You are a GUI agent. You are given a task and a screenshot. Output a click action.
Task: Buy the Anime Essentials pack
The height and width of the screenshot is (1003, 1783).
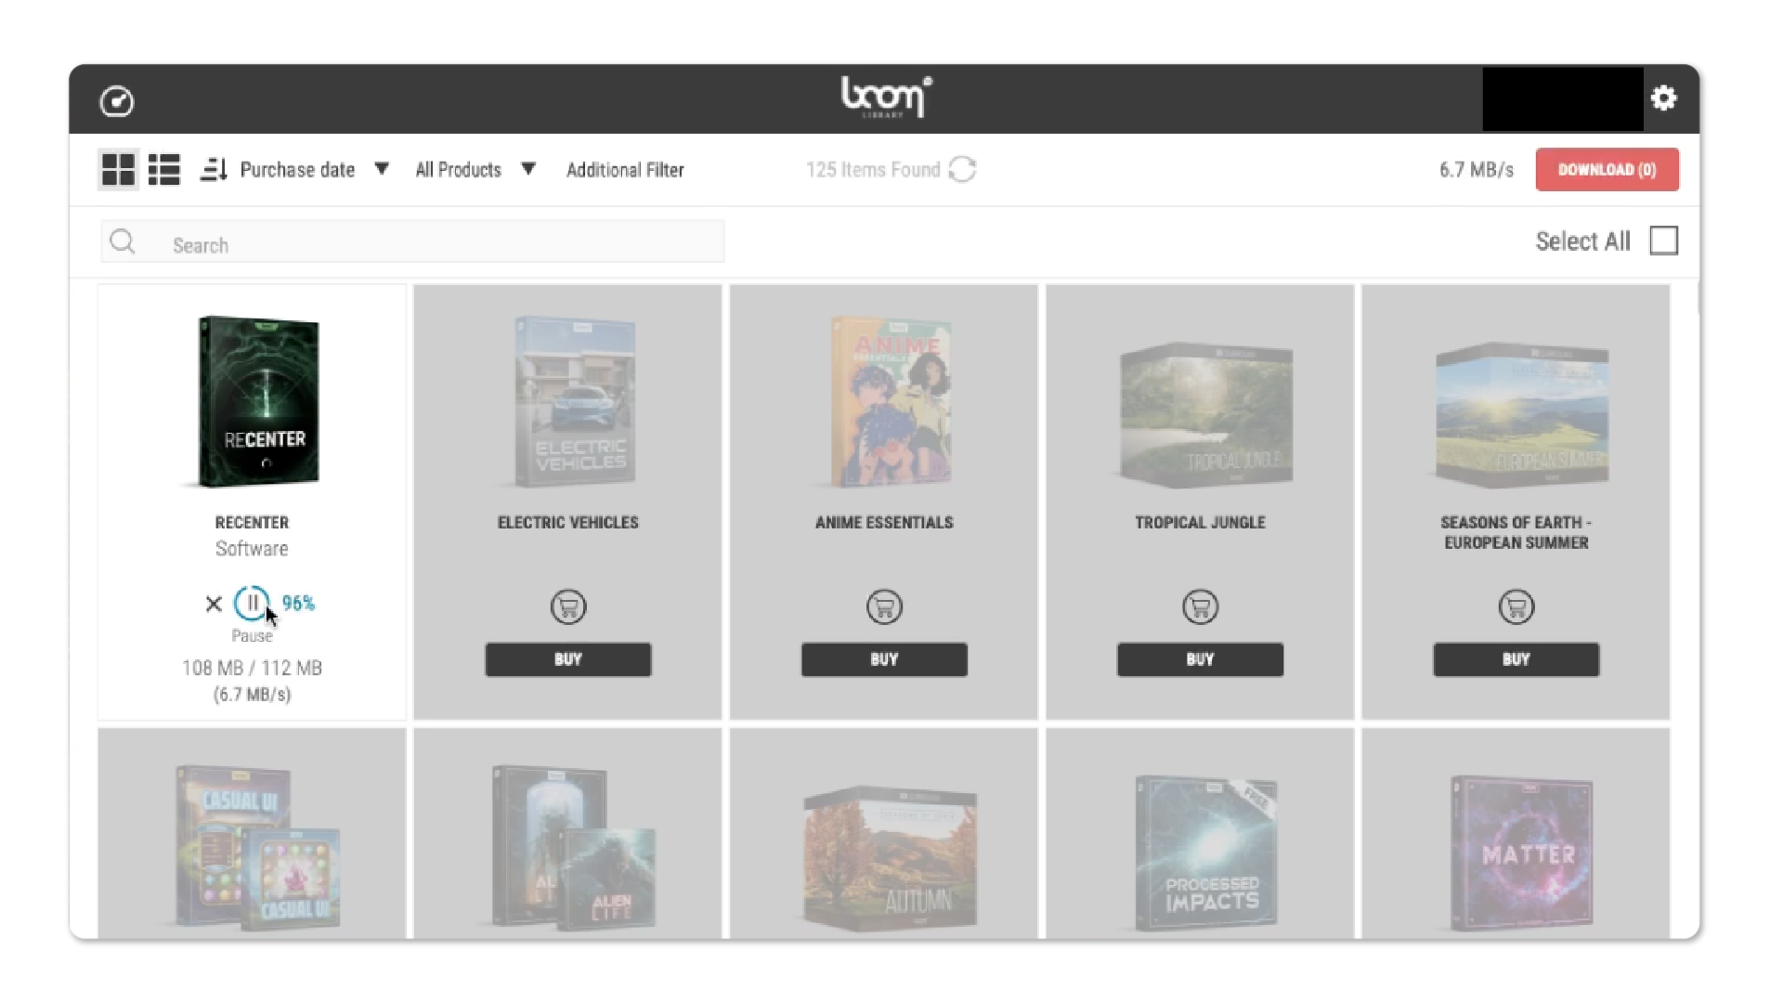coord(884,659)
